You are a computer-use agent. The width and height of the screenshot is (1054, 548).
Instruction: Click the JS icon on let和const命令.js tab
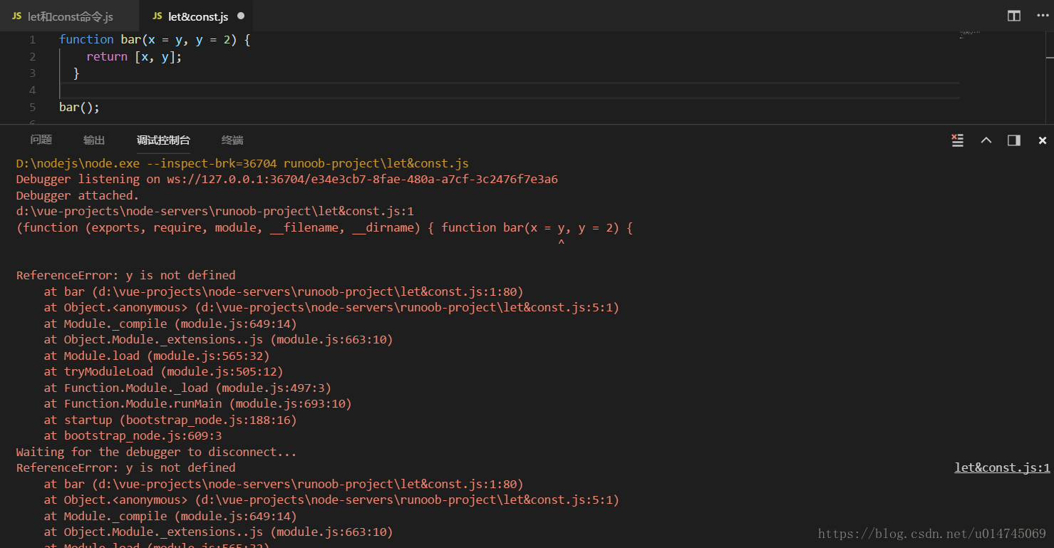16,16
